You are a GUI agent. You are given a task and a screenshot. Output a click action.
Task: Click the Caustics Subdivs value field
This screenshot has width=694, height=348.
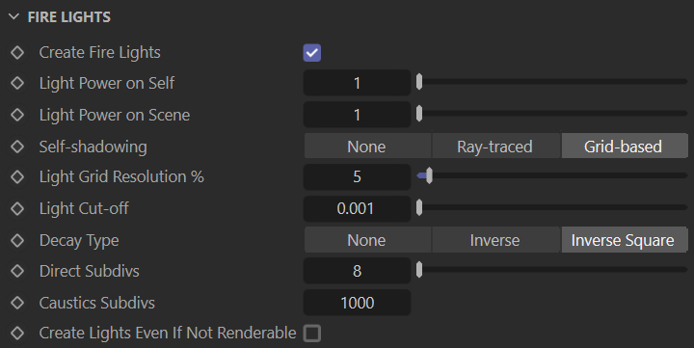(x=357, y=303)
